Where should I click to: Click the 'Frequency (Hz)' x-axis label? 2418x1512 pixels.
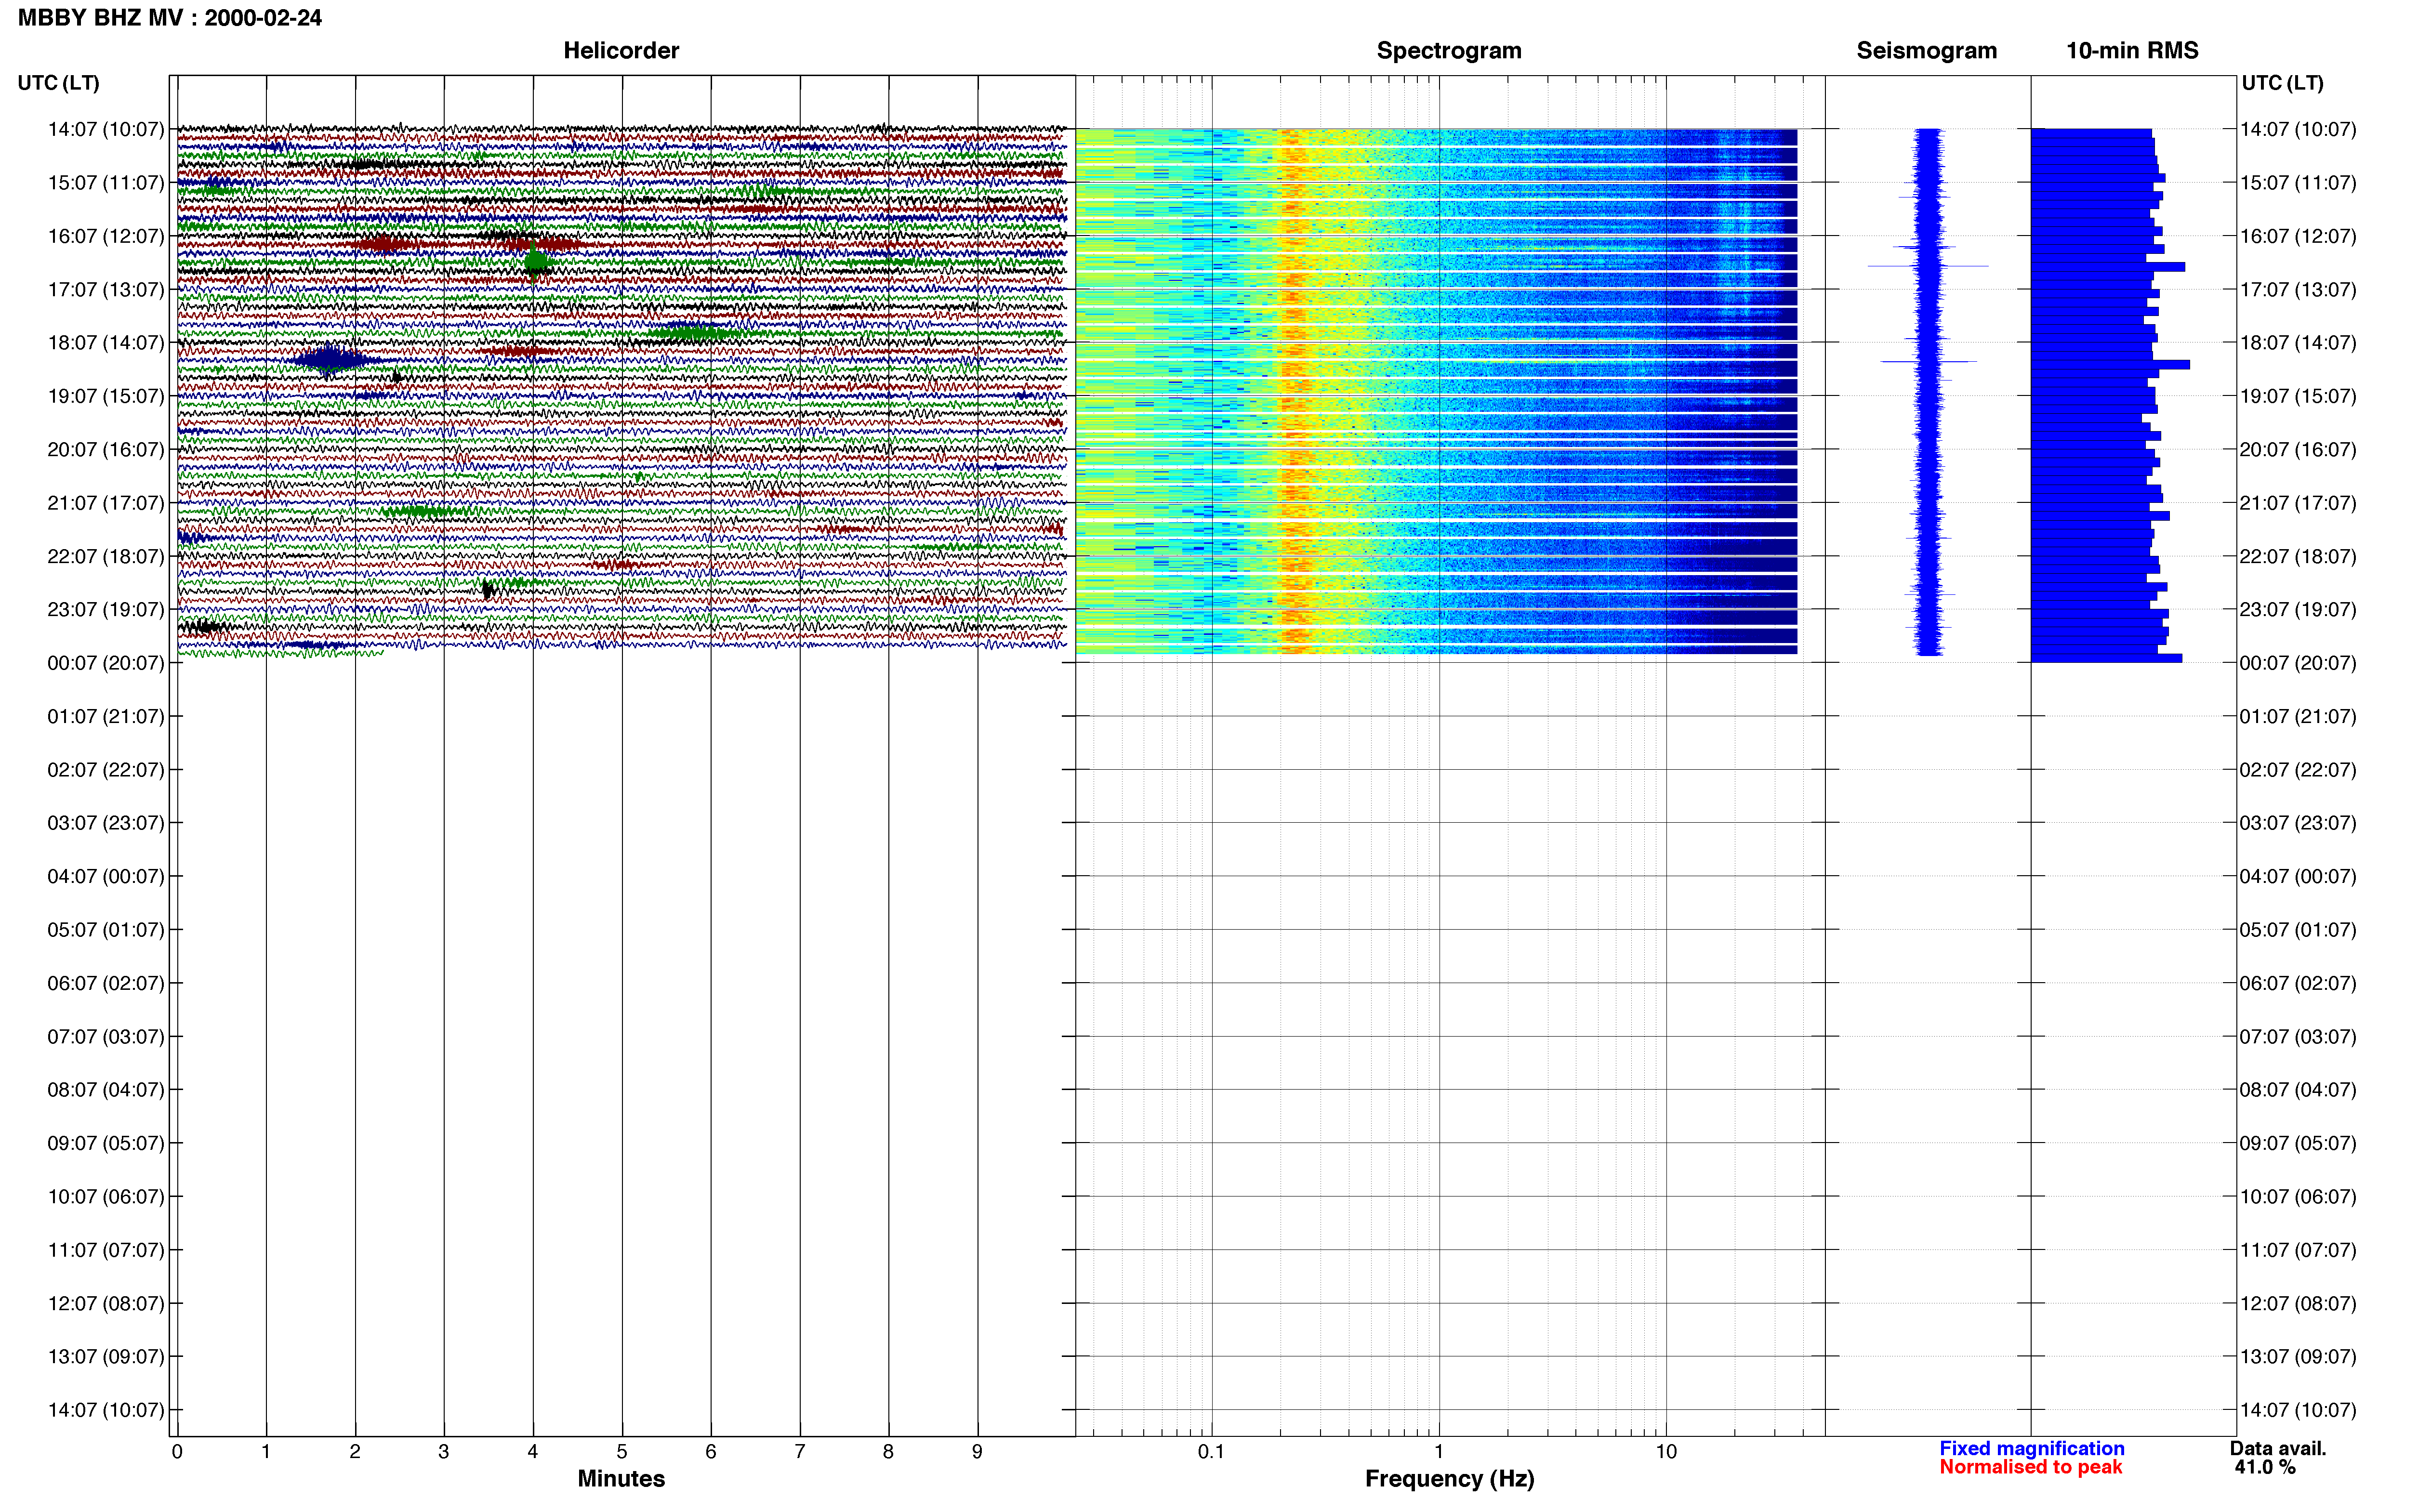1449,1479
